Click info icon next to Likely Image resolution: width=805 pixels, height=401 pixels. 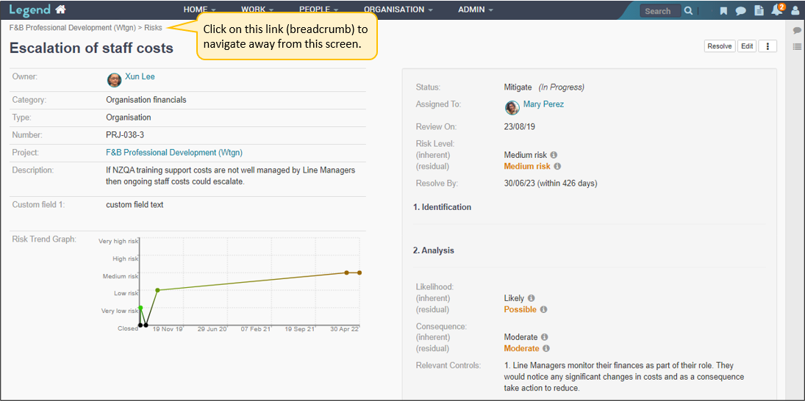pos(531,298)
